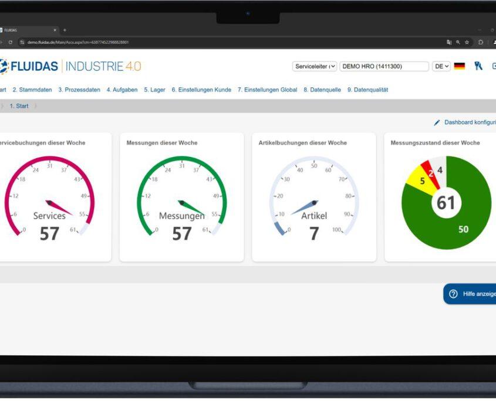Open a new browser tab
This screenshot has height=401, width=496.
click(x=65, y=30)
